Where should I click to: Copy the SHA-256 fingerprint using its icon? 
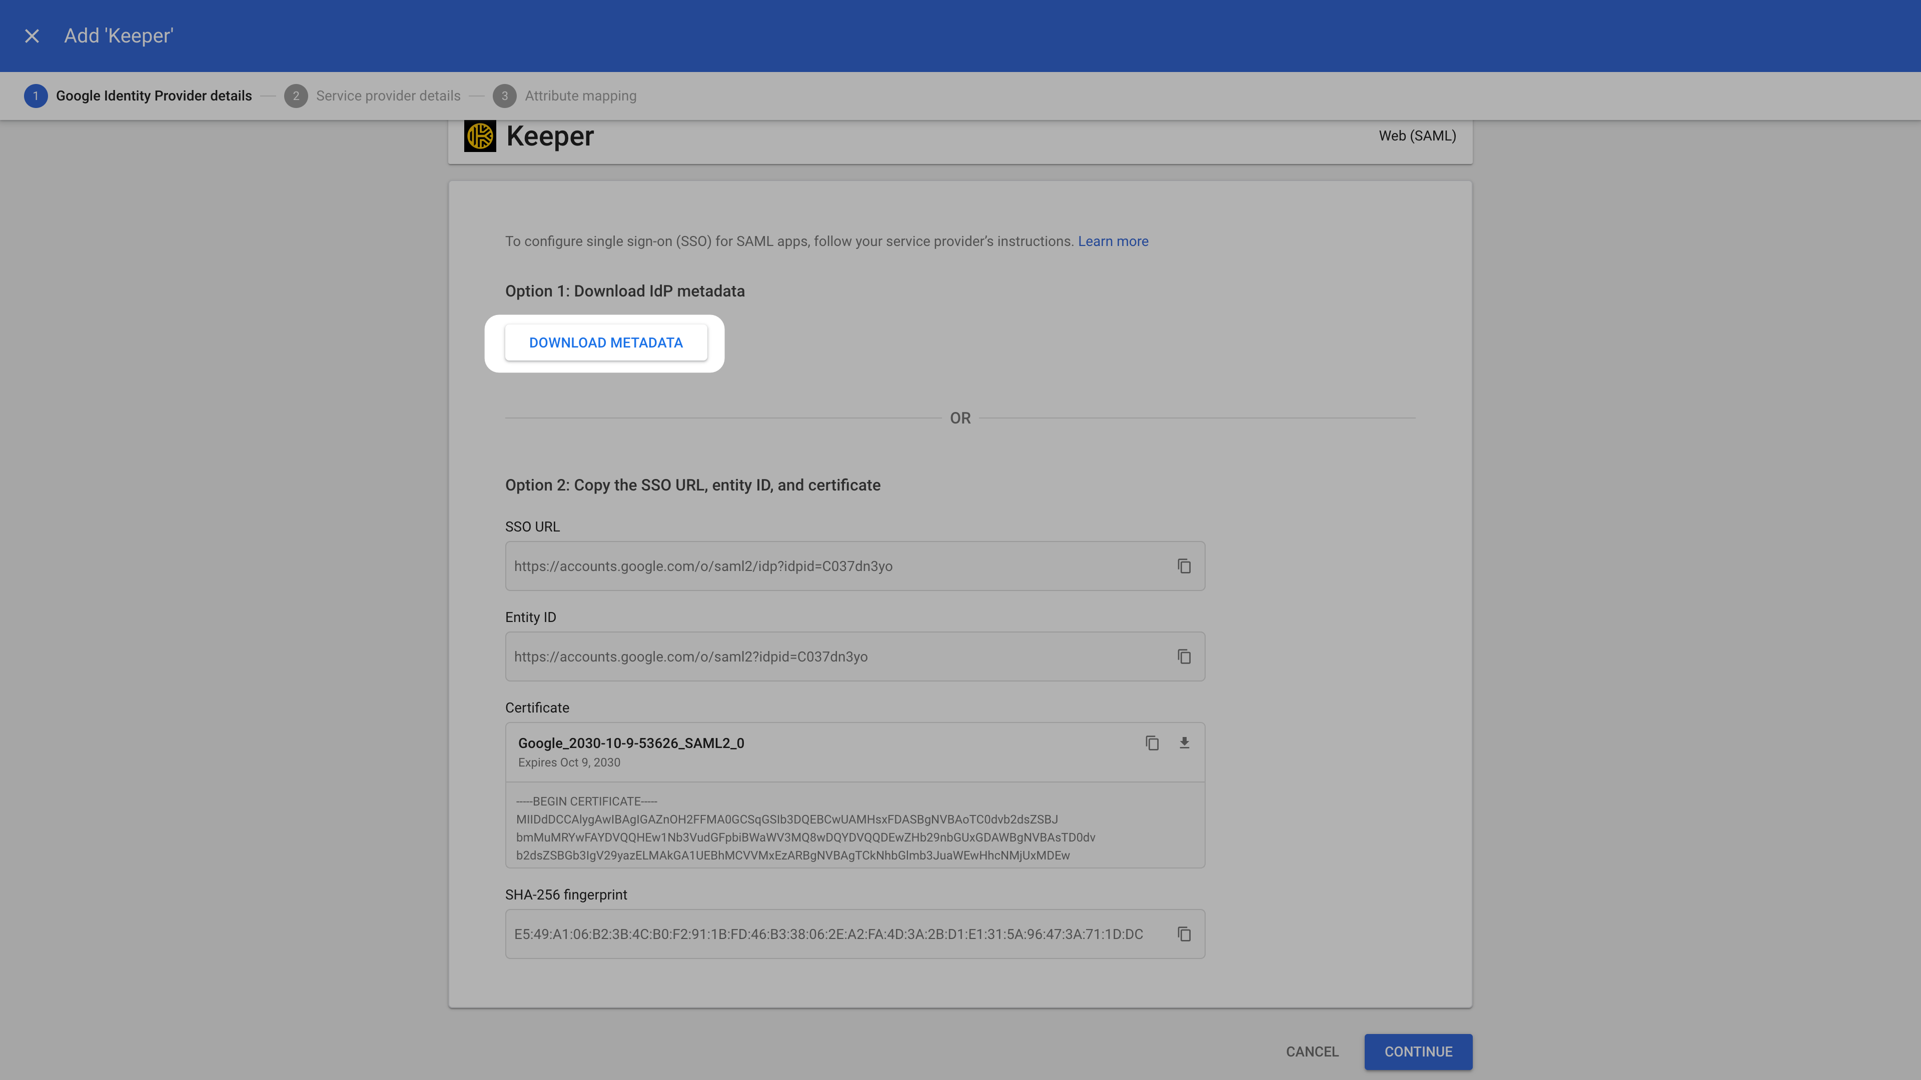pyautogui.click(x=1184, y=934)
